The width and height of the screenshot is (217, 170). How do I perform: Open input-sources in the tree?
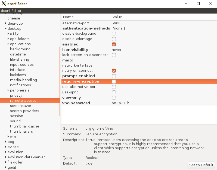22,64
